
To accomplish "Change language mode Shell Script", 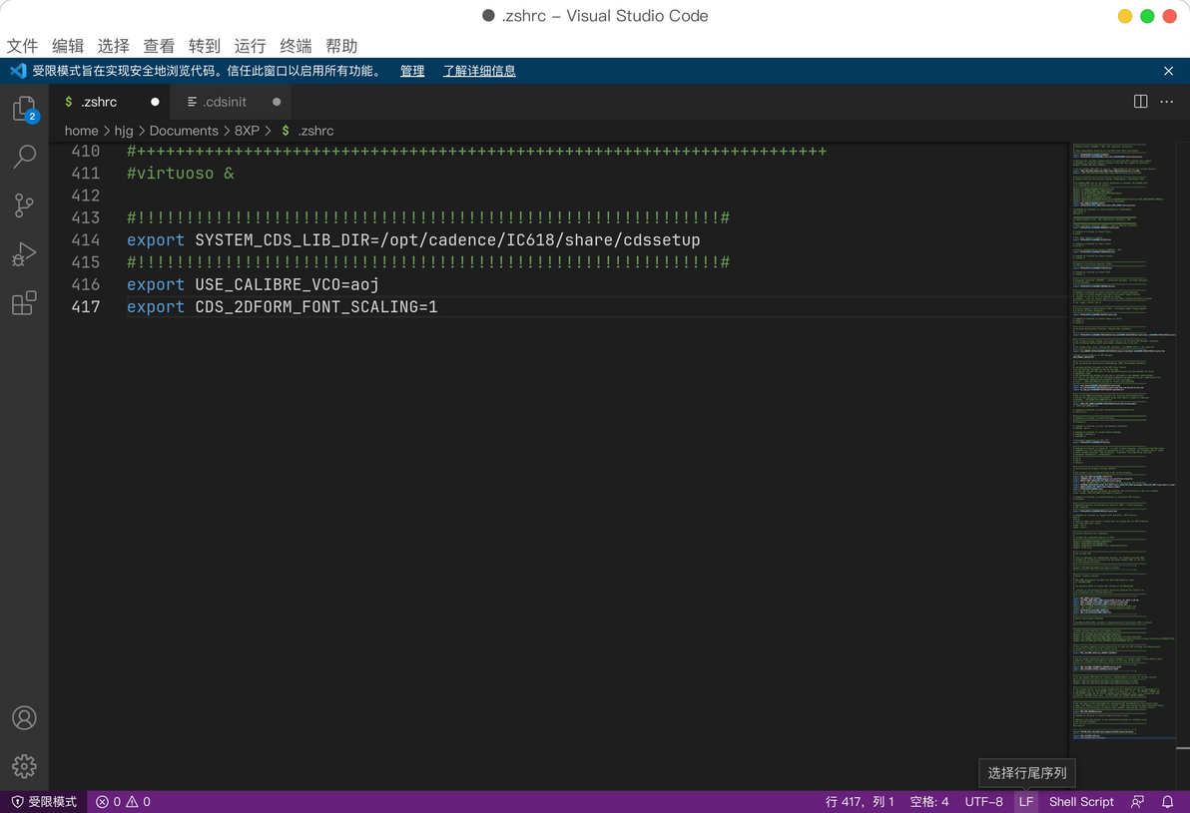I will coord(1081,802).
